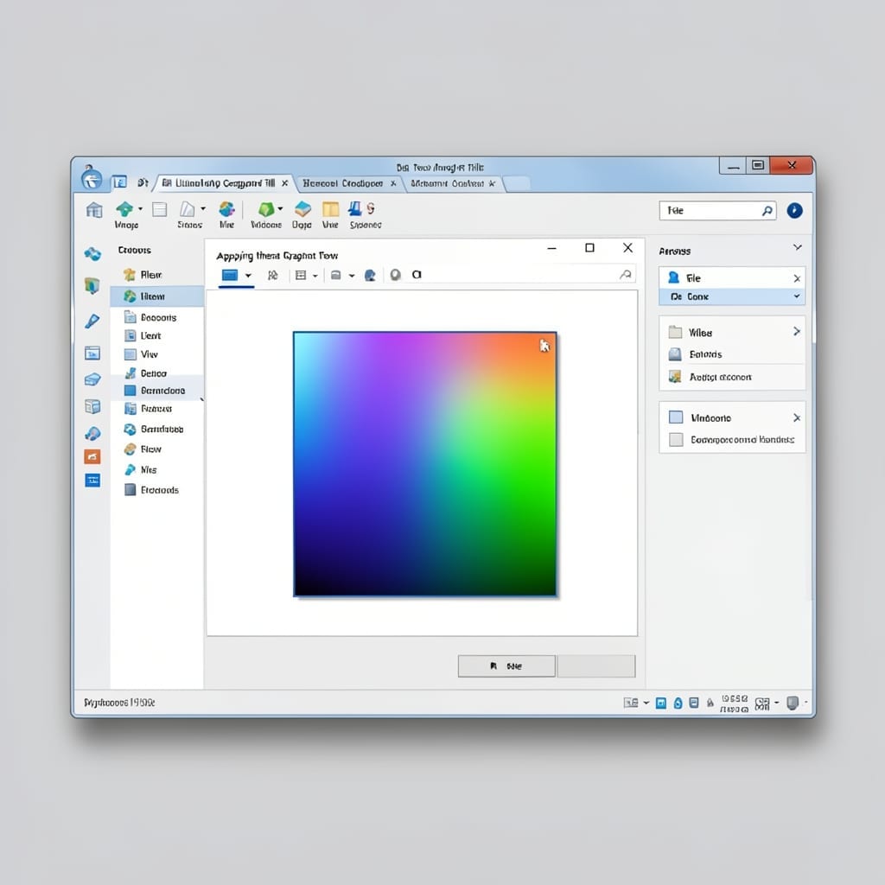Select highlighted globe item in left tree
This screenshot has width=885, height=885.
157,296
